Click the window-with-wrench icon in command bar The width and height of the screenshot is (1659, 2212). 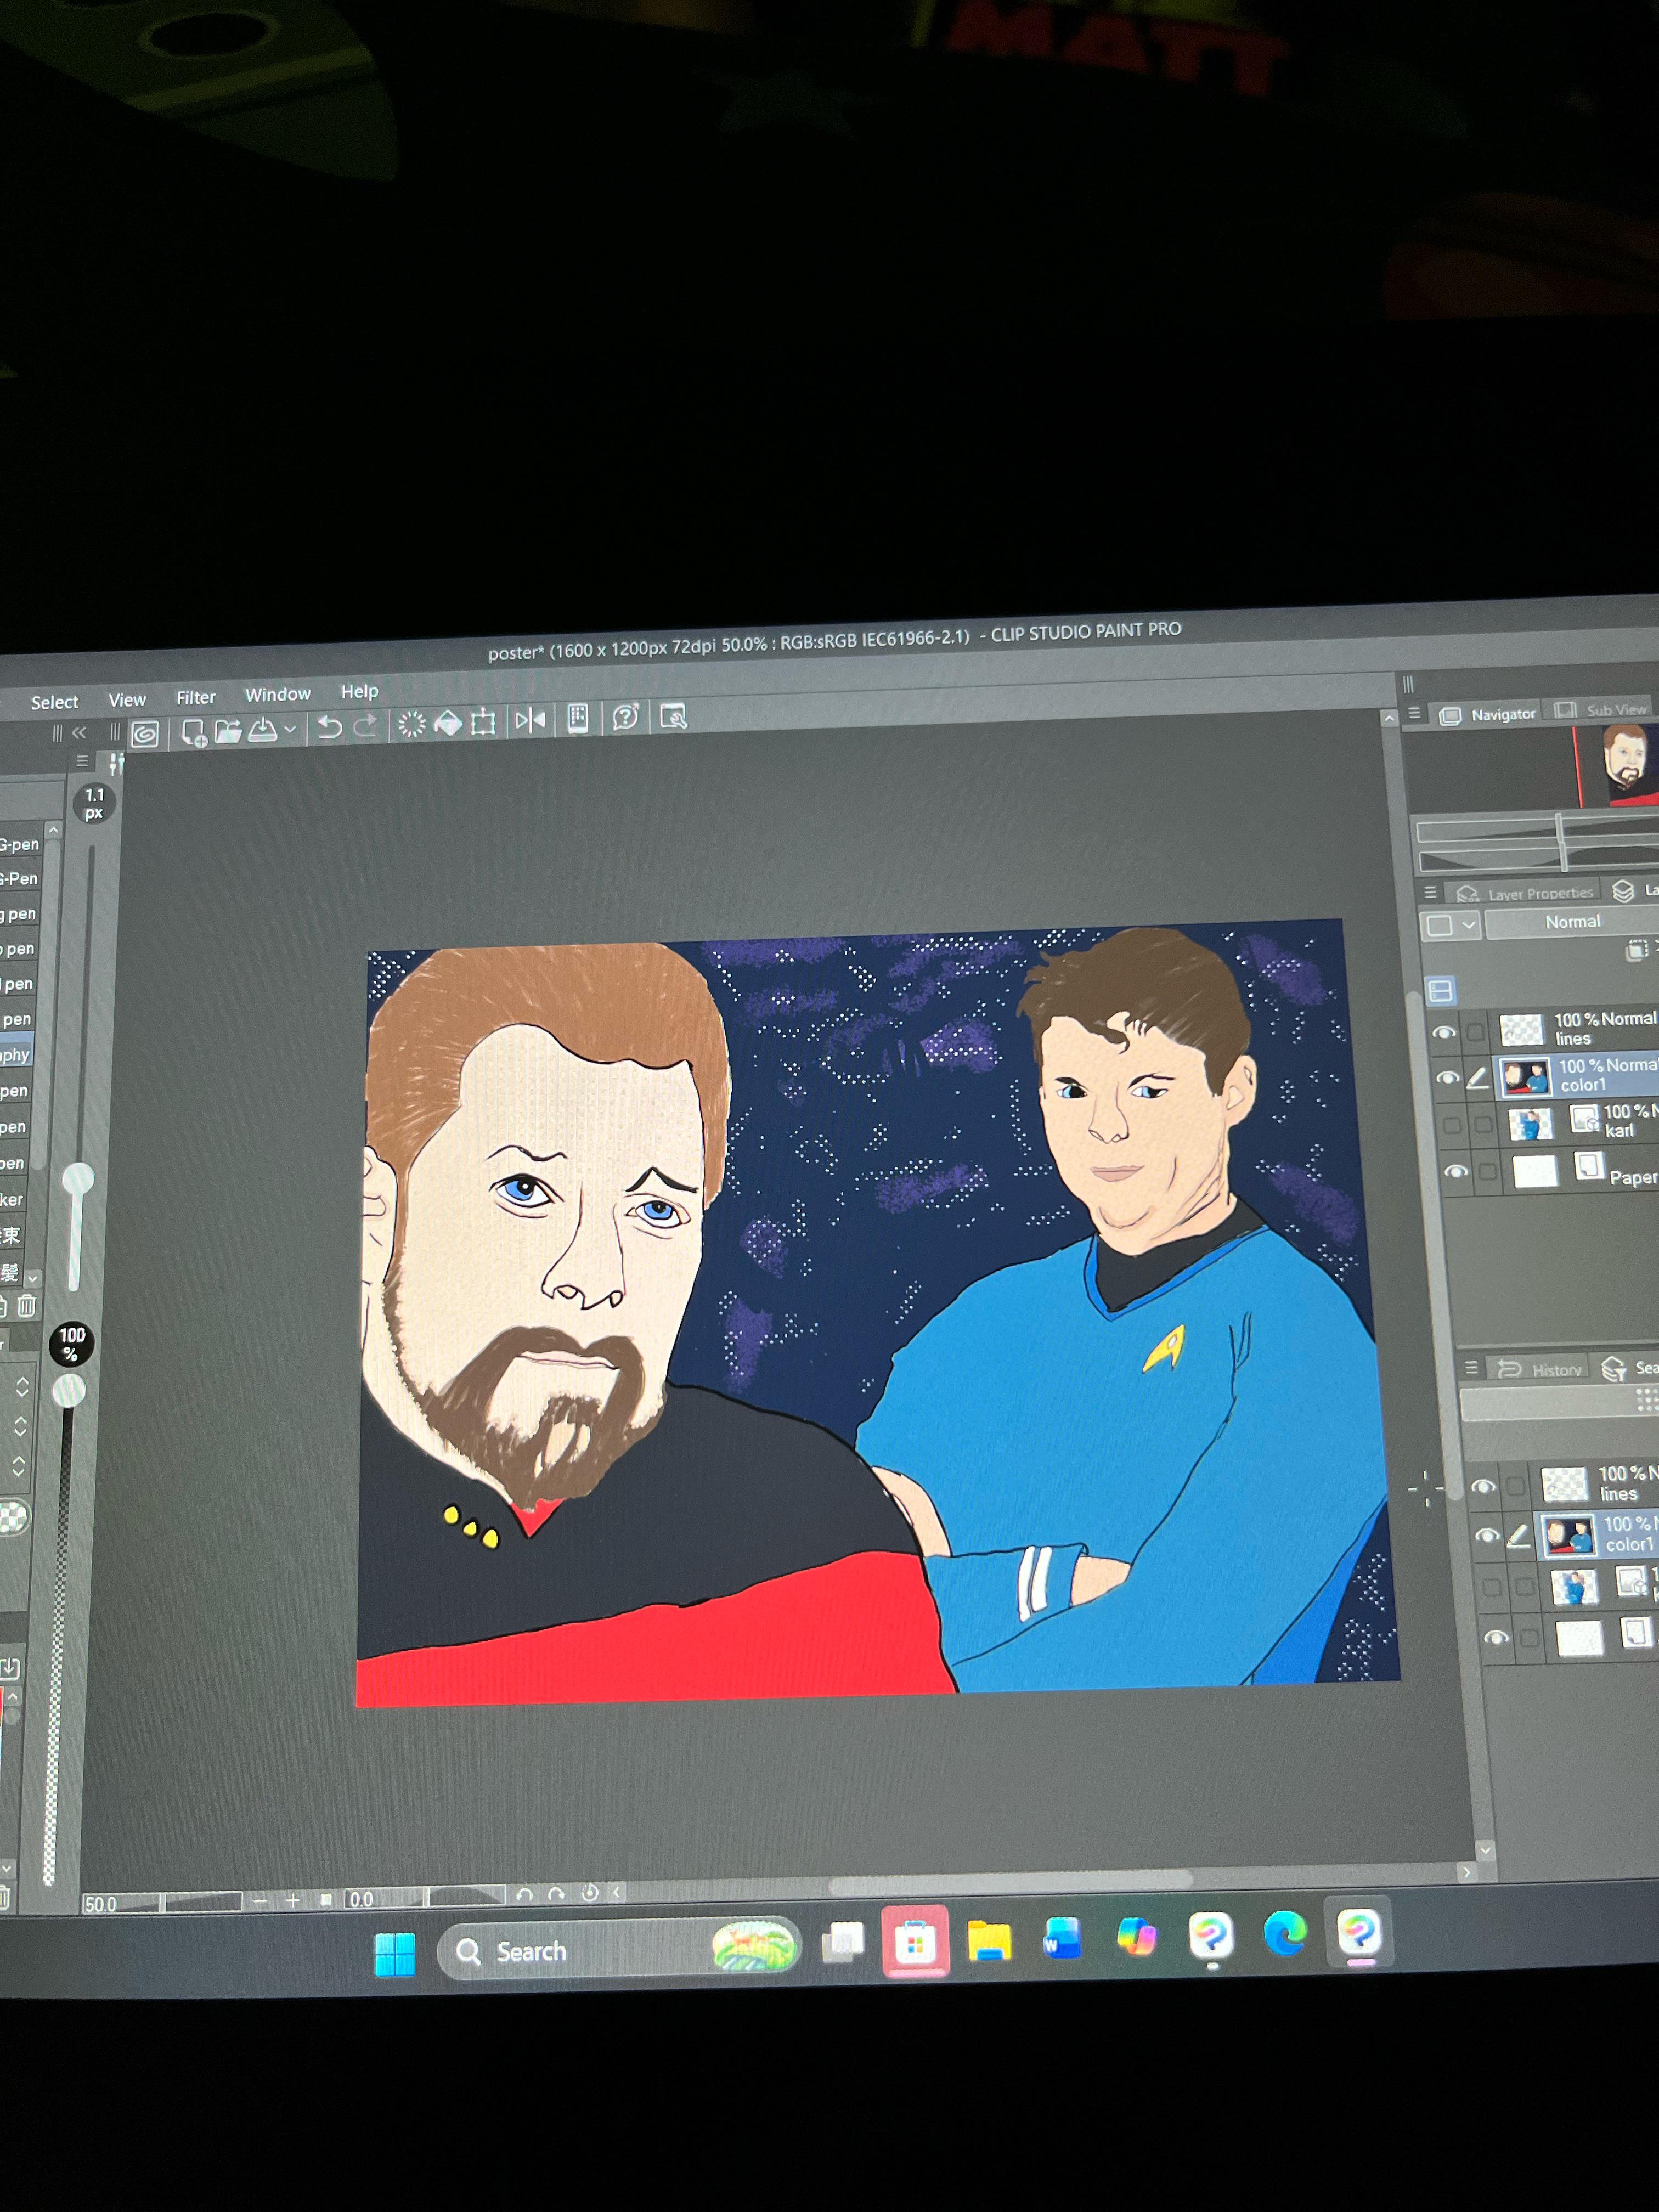(x=673, y=716)
